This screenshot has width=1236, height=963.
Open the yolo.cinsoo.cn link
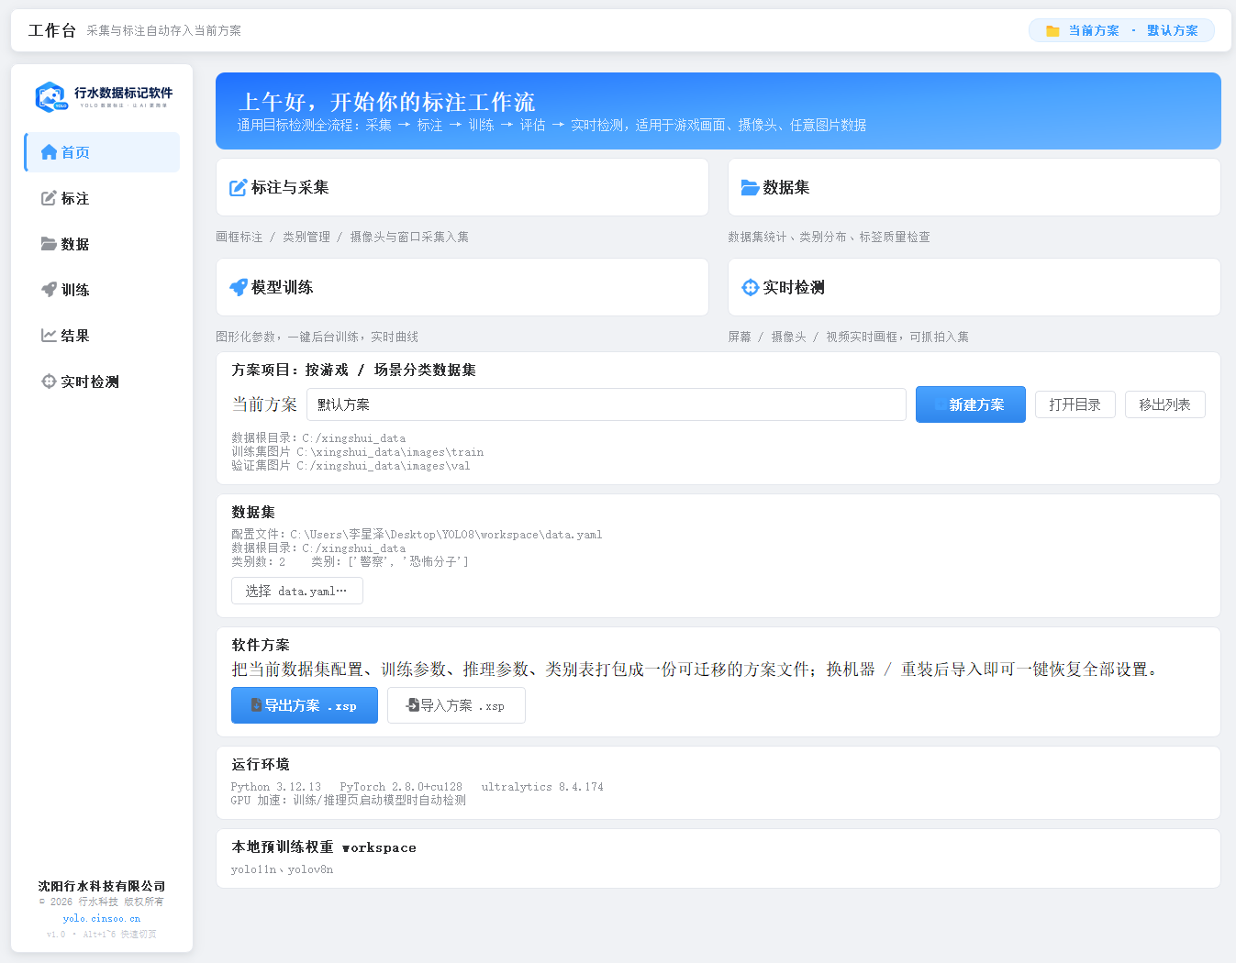pos(102,918)
